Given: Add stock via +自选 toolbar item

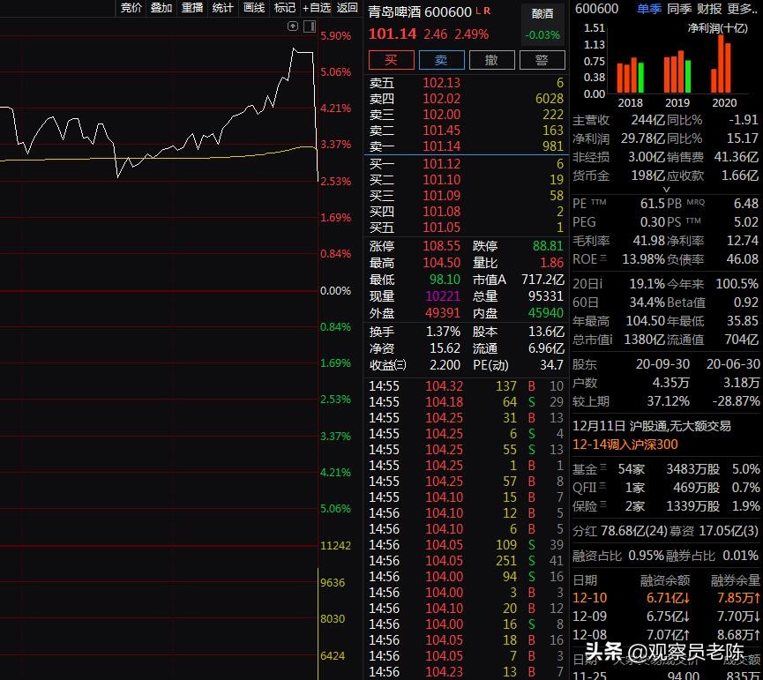Looking at the screenshot, I should (x=317, y=7).
